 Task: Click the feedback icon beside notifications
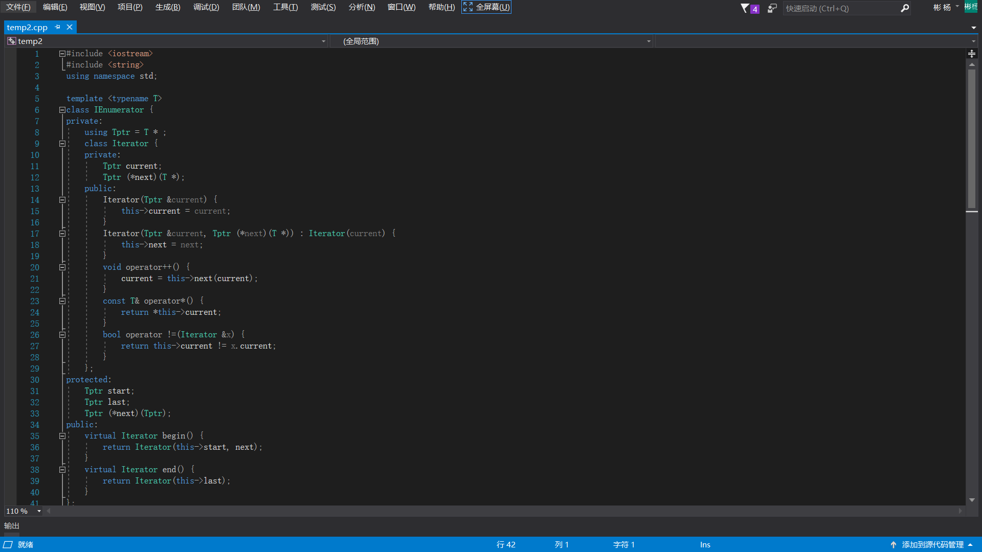[x=772, y=8]
